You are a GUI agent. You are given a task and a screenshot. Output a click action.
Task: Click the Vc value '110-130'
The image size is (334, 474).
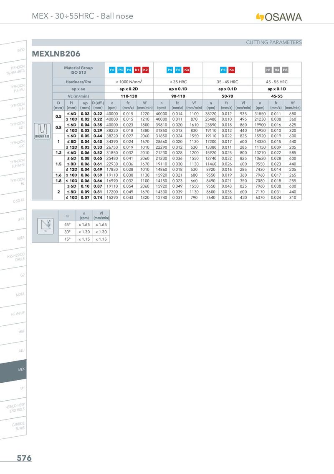(129, 96)
